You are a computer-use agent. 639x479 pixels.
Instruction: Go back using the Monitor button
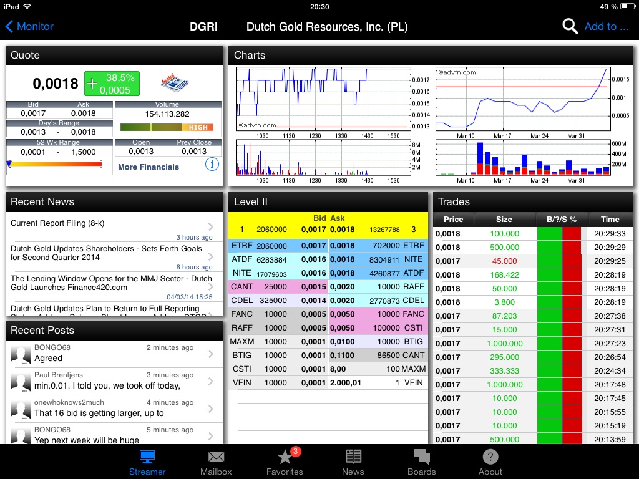coord(30,27)
